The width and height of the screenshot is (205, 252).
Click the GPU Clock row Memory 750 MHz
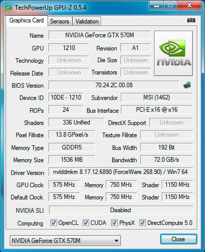click(121, 185)
